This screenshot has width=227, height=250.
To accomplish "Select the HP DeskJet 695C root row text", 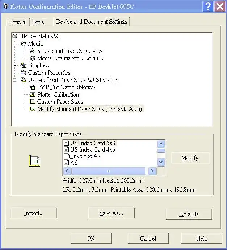I will (39, 36).
